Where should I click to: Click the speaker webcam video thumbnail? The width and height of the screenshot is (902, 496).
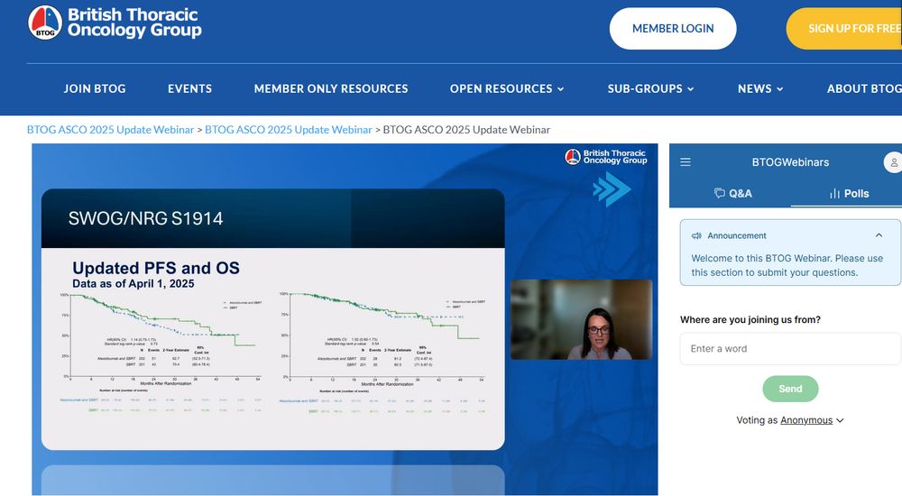click(581, 319)
